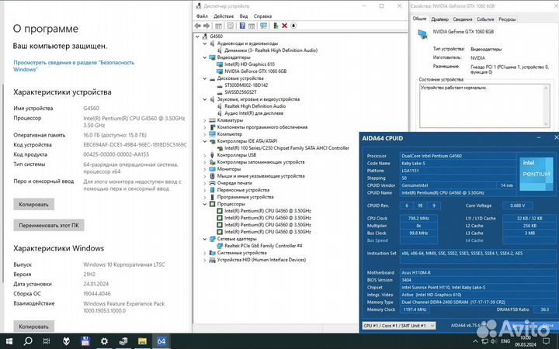
Task: Select NVIDIA GeForce GTX 1060 6GB in tree
Action: pyautogui.click(x=255, y=71)
